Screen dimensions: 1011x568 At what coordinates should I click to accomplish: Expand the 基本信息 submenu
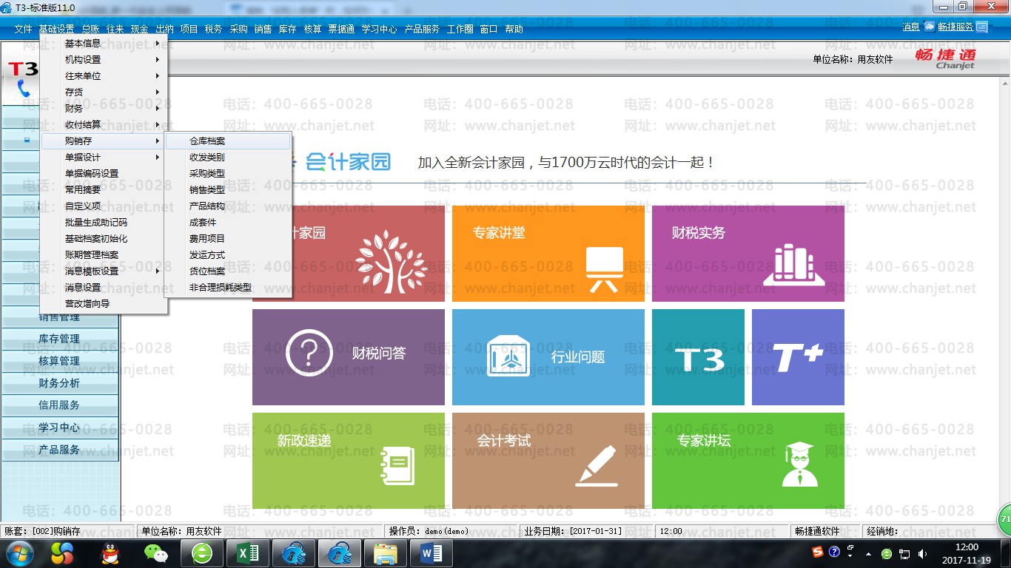pyautogui.click(x=104, y=44)
